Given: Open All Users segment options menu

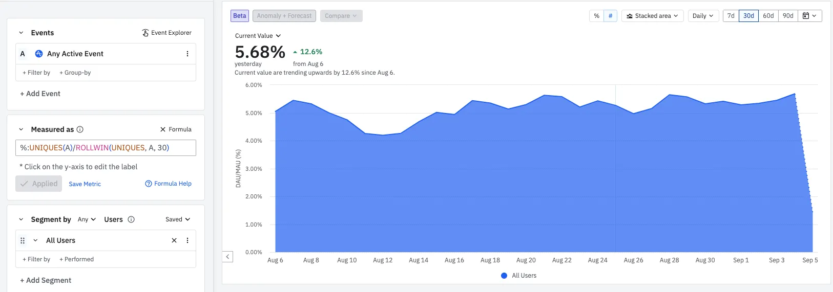Looking at the screenshot, I should coord(188,240).
